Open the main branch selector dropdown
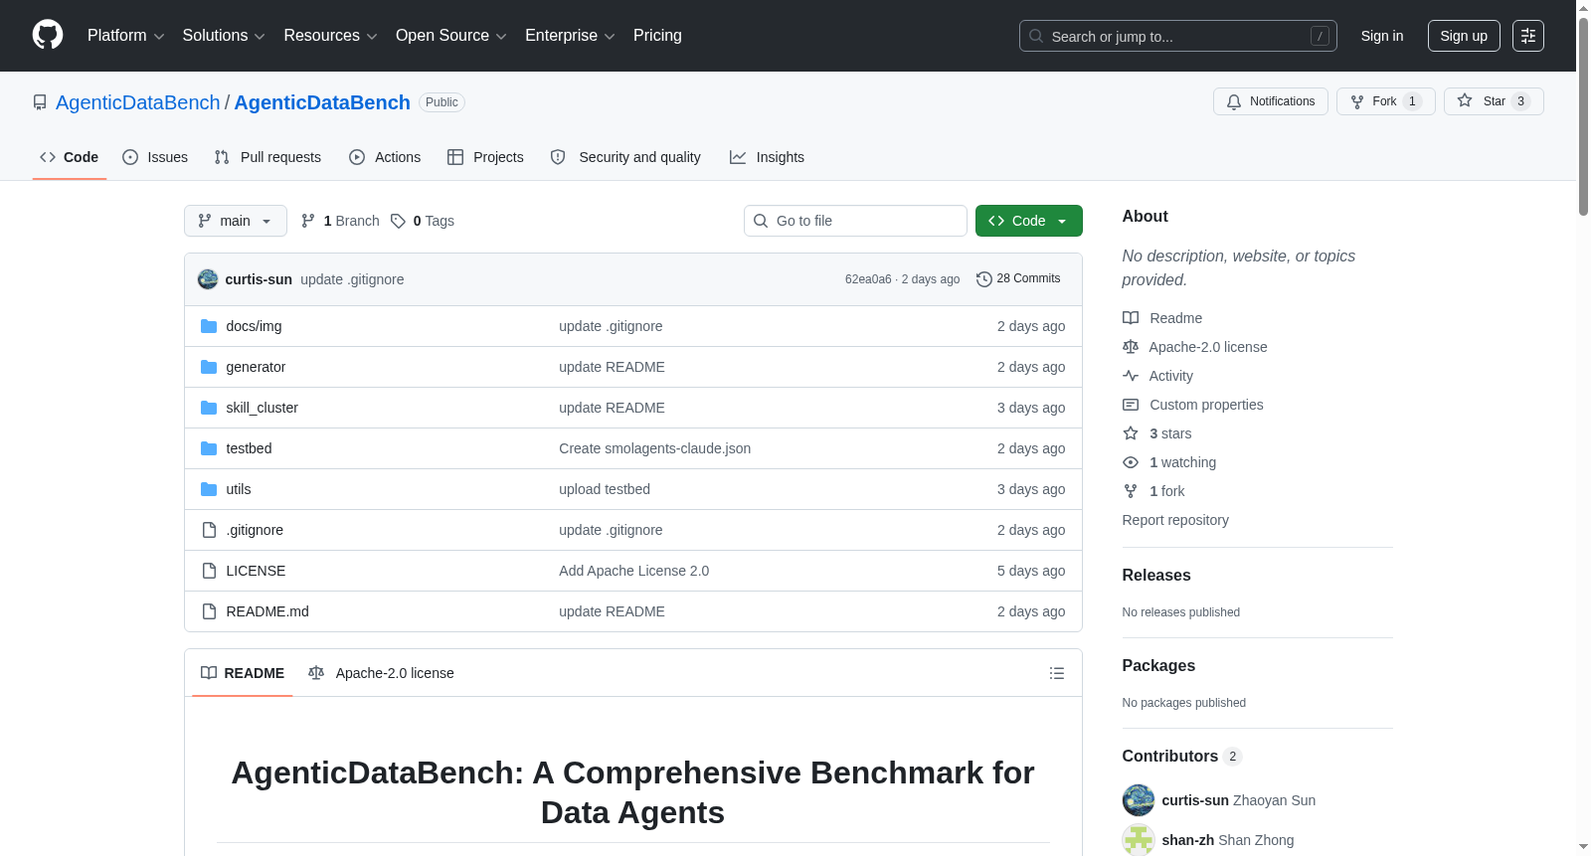The width and height of the screenshot is (1591, 856). coord(236,221)
